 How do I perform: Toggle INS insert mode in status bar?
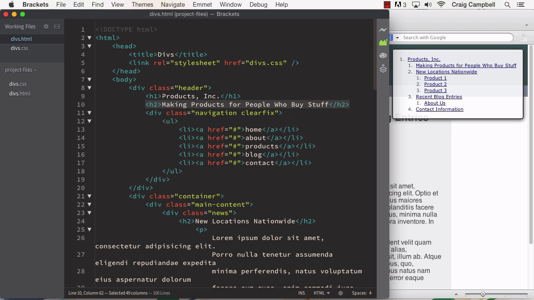pos(302,293)
